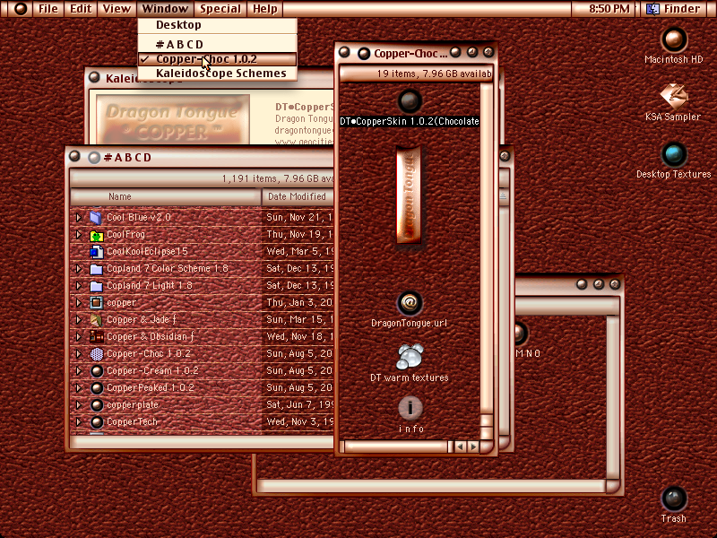Sort the #ABCD list by Name column

click(x=166, y=196)
